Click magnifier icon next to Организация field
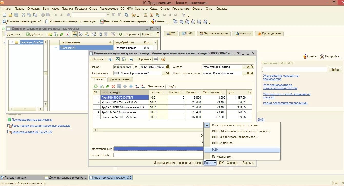 [168, 73]
